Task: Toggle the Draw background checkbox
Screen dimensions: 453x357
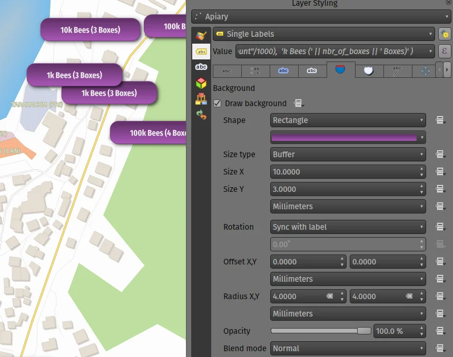Action: 218,104
